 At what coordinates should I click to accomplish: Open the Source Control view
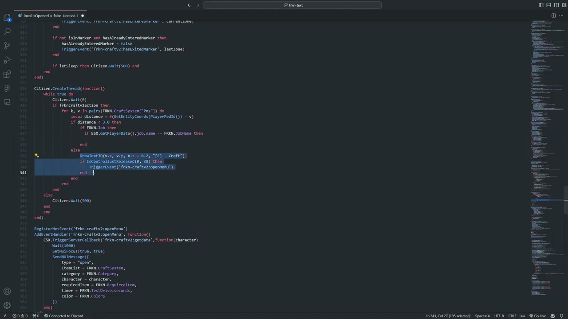click(7, 46)
